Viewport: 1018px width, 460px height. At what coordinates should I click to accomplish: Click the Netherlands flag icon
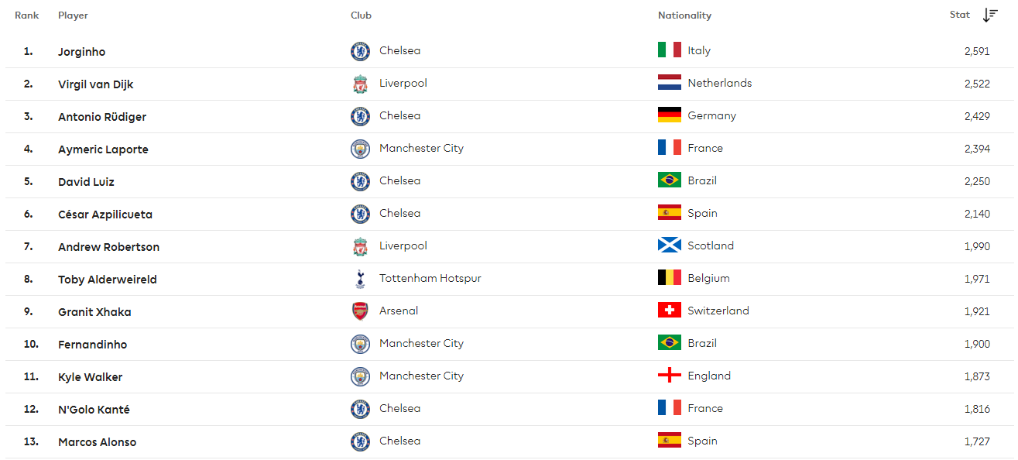click(x=670, y=83)
